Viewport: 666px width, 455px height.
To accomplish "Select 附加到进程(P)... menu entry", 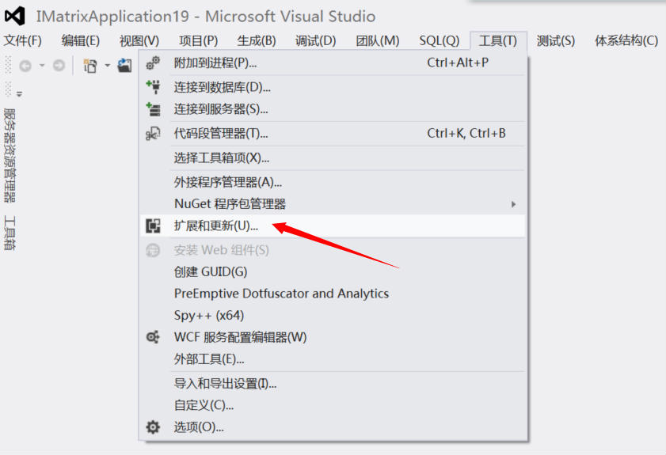I will pyautogui.click(x=333, y=63).
